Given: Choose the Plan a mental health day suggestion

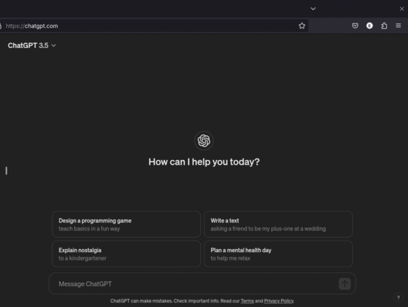Looking at the screenshot, I should point(278,254).
